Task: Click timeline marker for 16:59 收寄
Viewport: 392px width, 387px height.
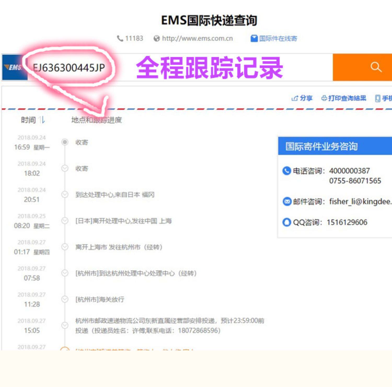Action: [65, 142]
